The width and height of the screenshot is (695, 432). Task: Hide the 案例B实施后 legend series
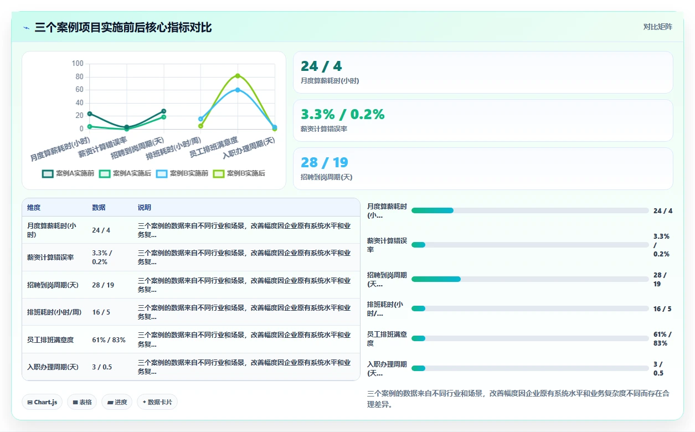point(219,173)
